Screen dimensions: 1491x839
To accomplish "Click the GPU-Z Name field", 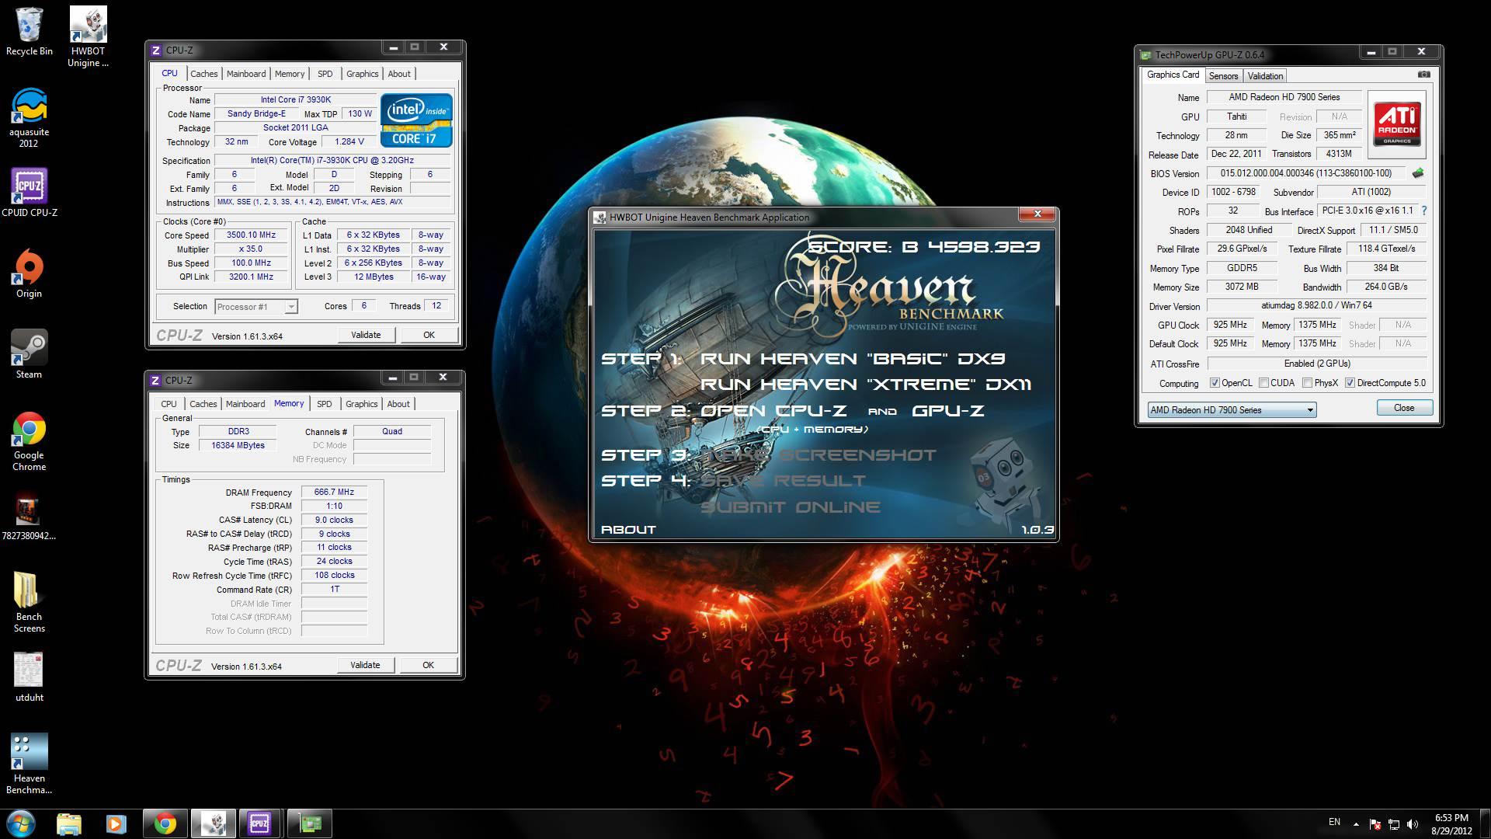I will point(1284,97).
